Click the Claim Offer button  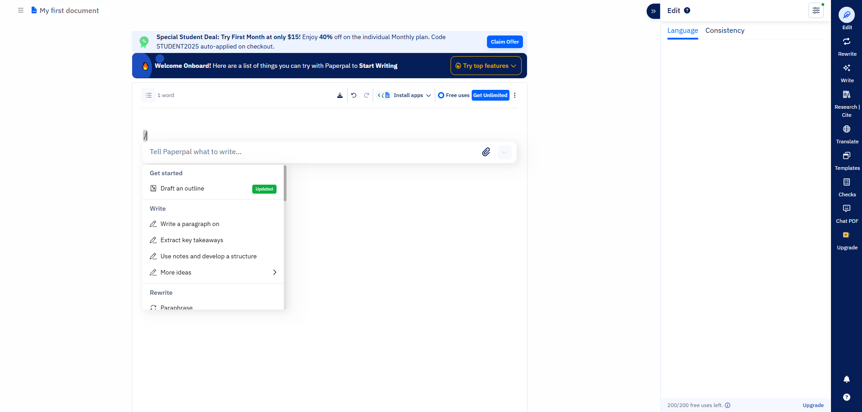click(x=505, y=42)
